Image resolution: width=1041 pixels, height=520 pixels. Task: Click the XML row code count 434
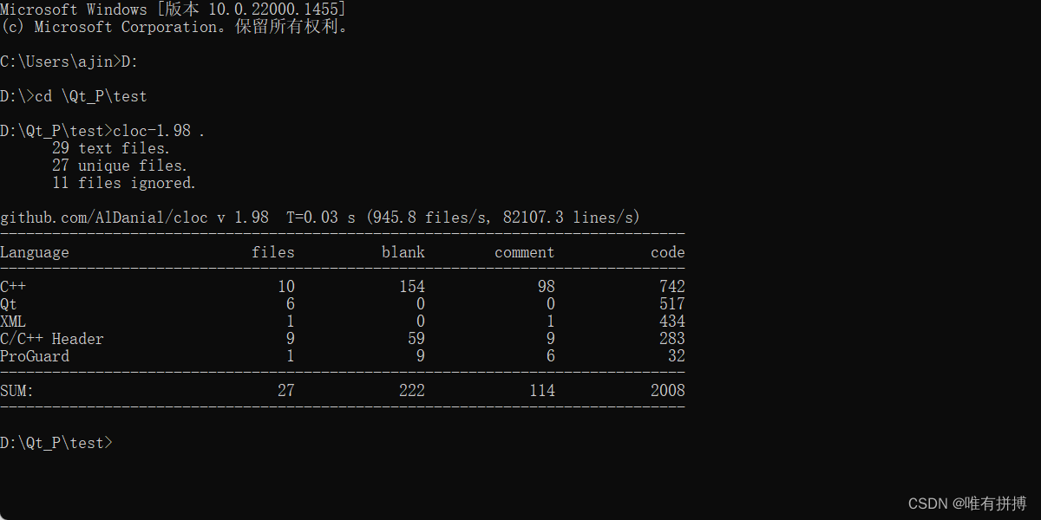(x=672, y=322)
